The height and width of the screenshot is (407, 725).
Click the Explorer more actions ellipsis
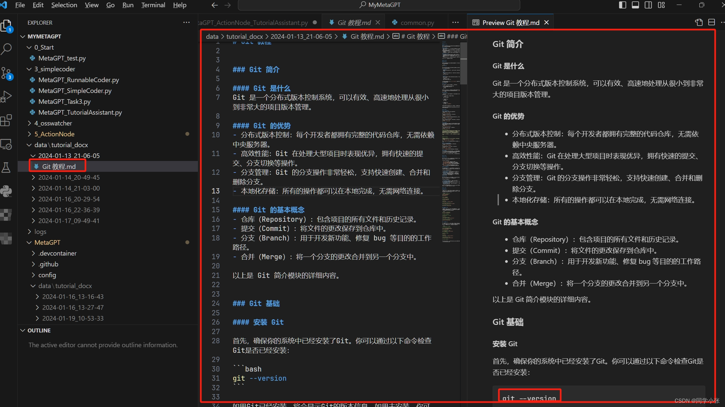[186, 22]
